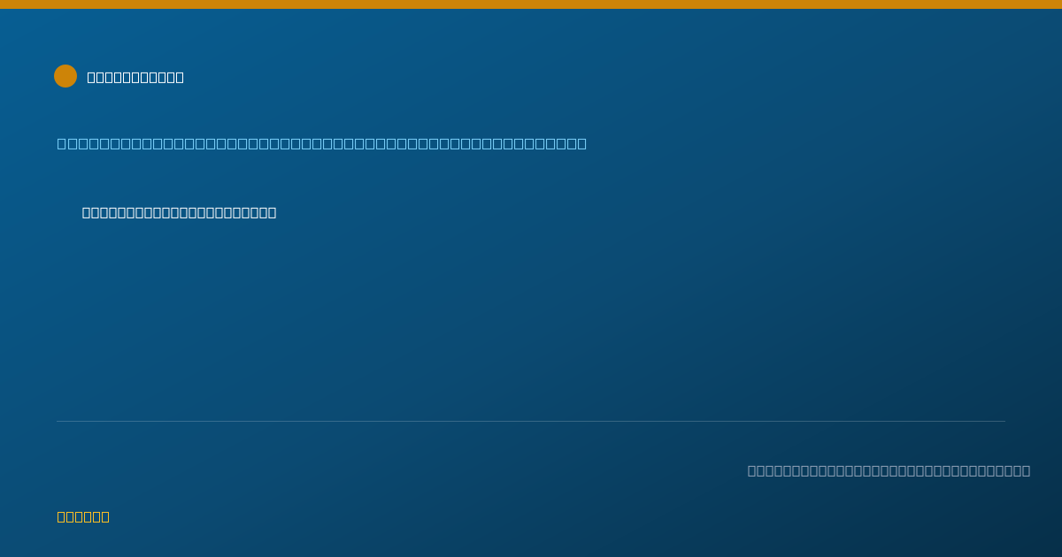Click the thin horizontal divider line
The image size is (1062, 557).
(531, 421)
